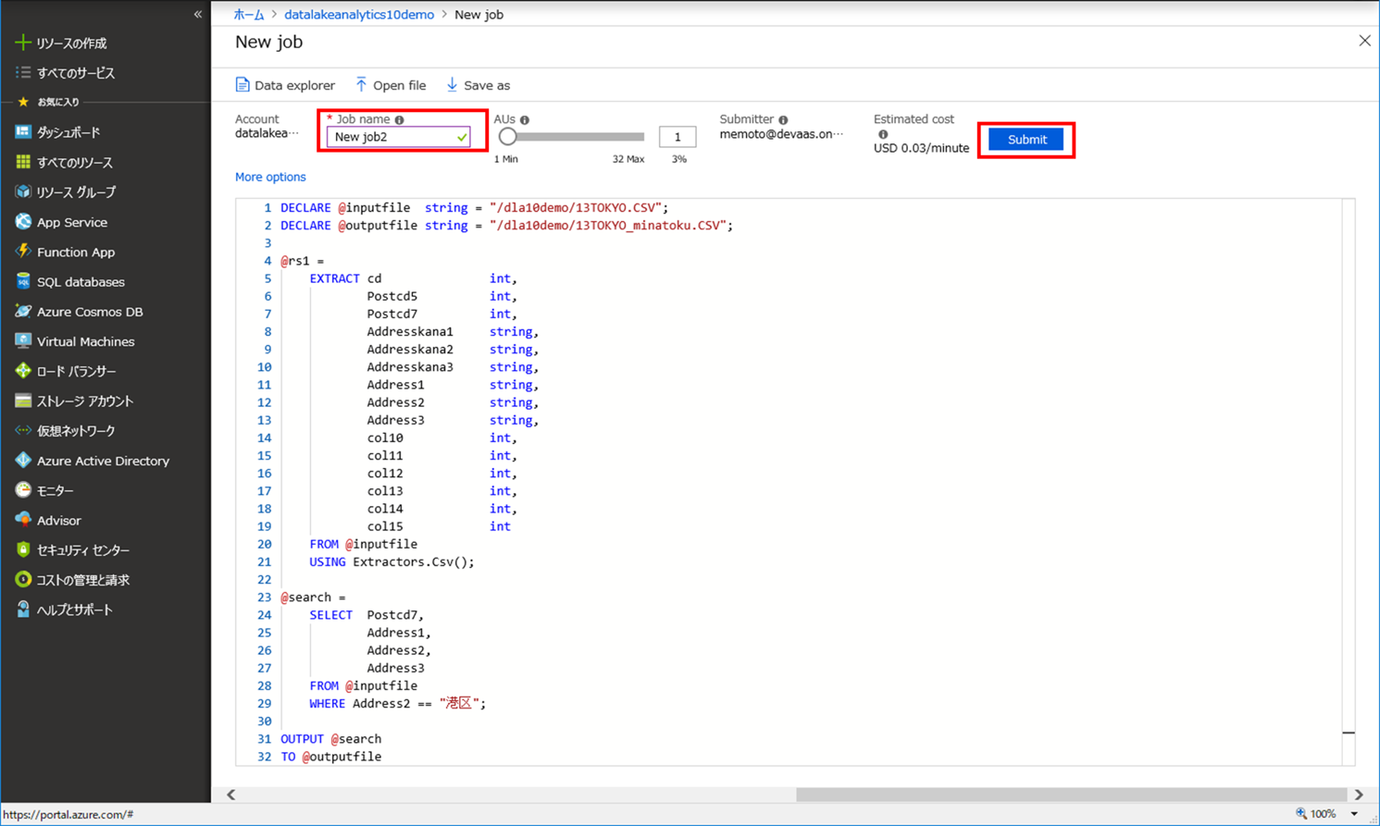
Task: Click the Save as download arrow icon
Action: 452,85
